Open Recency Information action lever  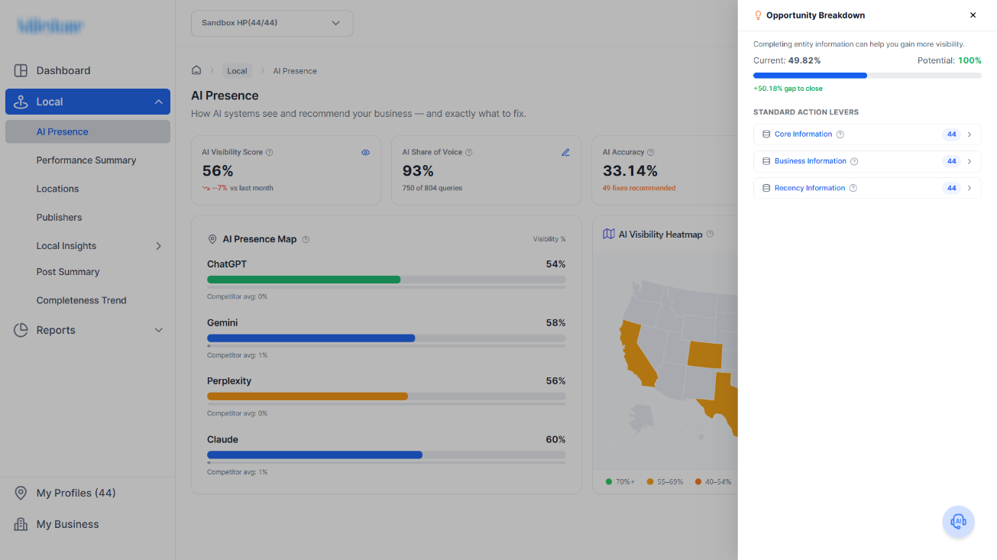(867, 188)
